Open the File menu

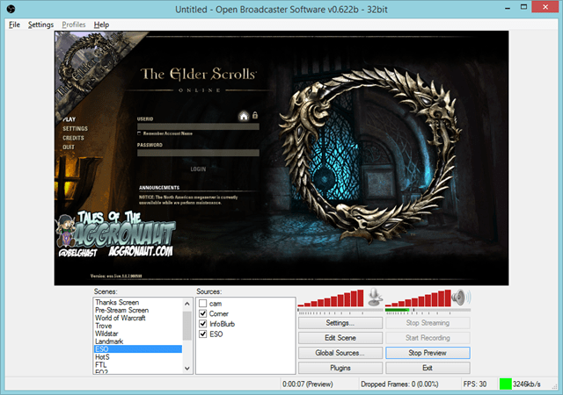pos(14,25)
